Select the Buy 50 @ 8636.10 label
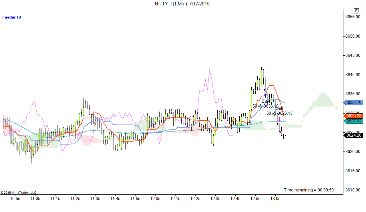The height and width of the screenshot is (212, 366). 265,104
